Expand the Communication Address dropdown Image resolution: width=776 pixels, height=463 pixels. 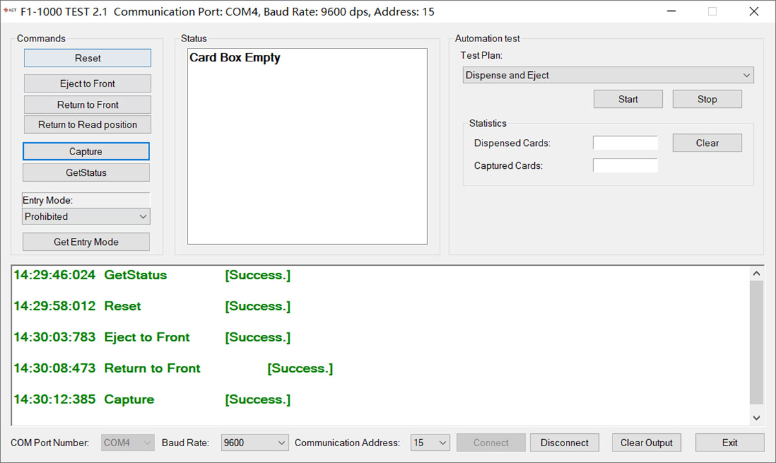point(430,443)
